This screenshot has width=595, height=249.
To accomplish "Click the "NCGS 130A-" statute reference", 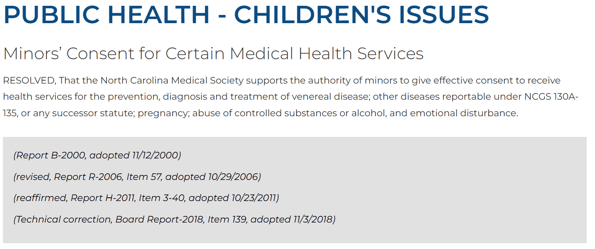I will tap(552, 97).
